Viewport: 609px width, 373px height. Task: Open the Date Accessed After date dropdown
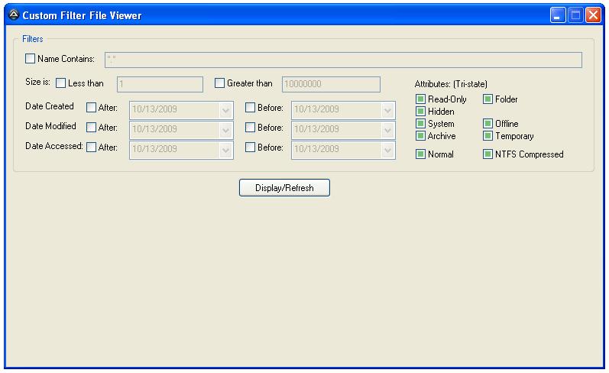coord(225,149)
